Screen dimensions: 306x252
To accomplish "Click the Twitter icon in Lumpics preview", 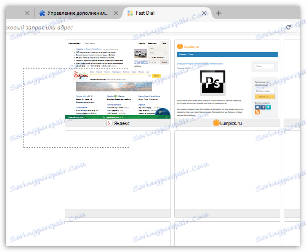I will 269,107.
